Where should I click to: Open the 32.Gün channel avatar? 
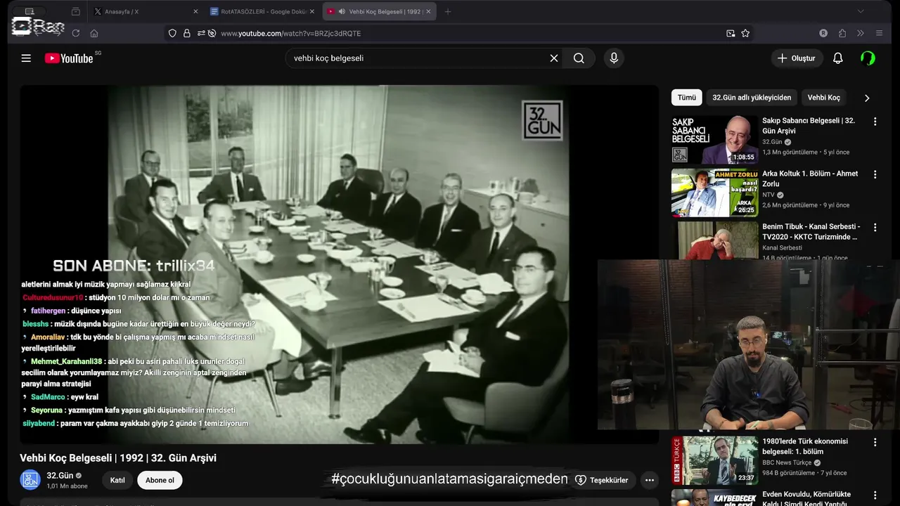tap(30, 480)
